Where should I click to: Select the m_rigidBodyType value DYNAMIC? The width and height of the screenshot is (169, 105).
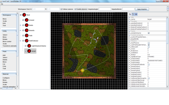(x=151, y=57)
